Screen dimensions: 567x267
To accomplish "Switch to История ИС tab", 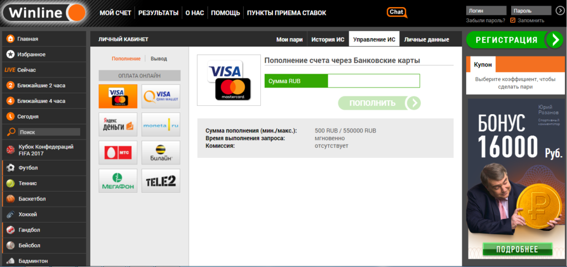I will [x=328, y=39].
